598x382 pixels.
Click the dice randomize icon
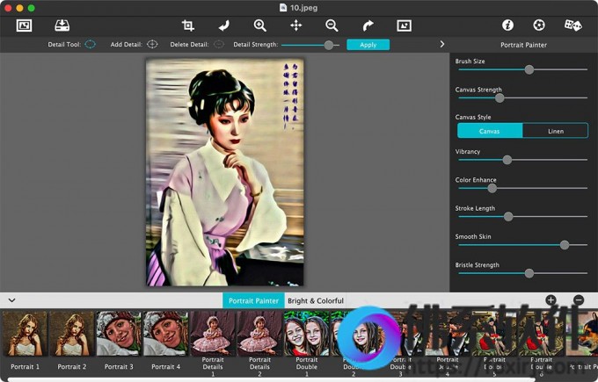tap(572, 25)
